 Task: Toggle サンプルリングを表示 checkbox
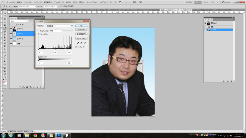(60, 6)
